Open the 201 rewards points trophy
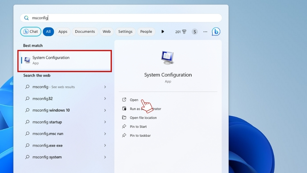Screen dimensions: 307x173 [x=180, y=31]
